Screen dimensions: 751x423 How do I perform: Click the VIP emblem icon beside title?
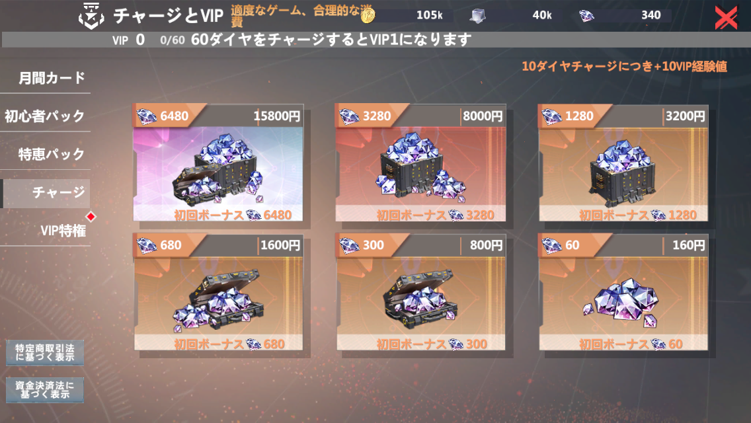coord(91,17)
